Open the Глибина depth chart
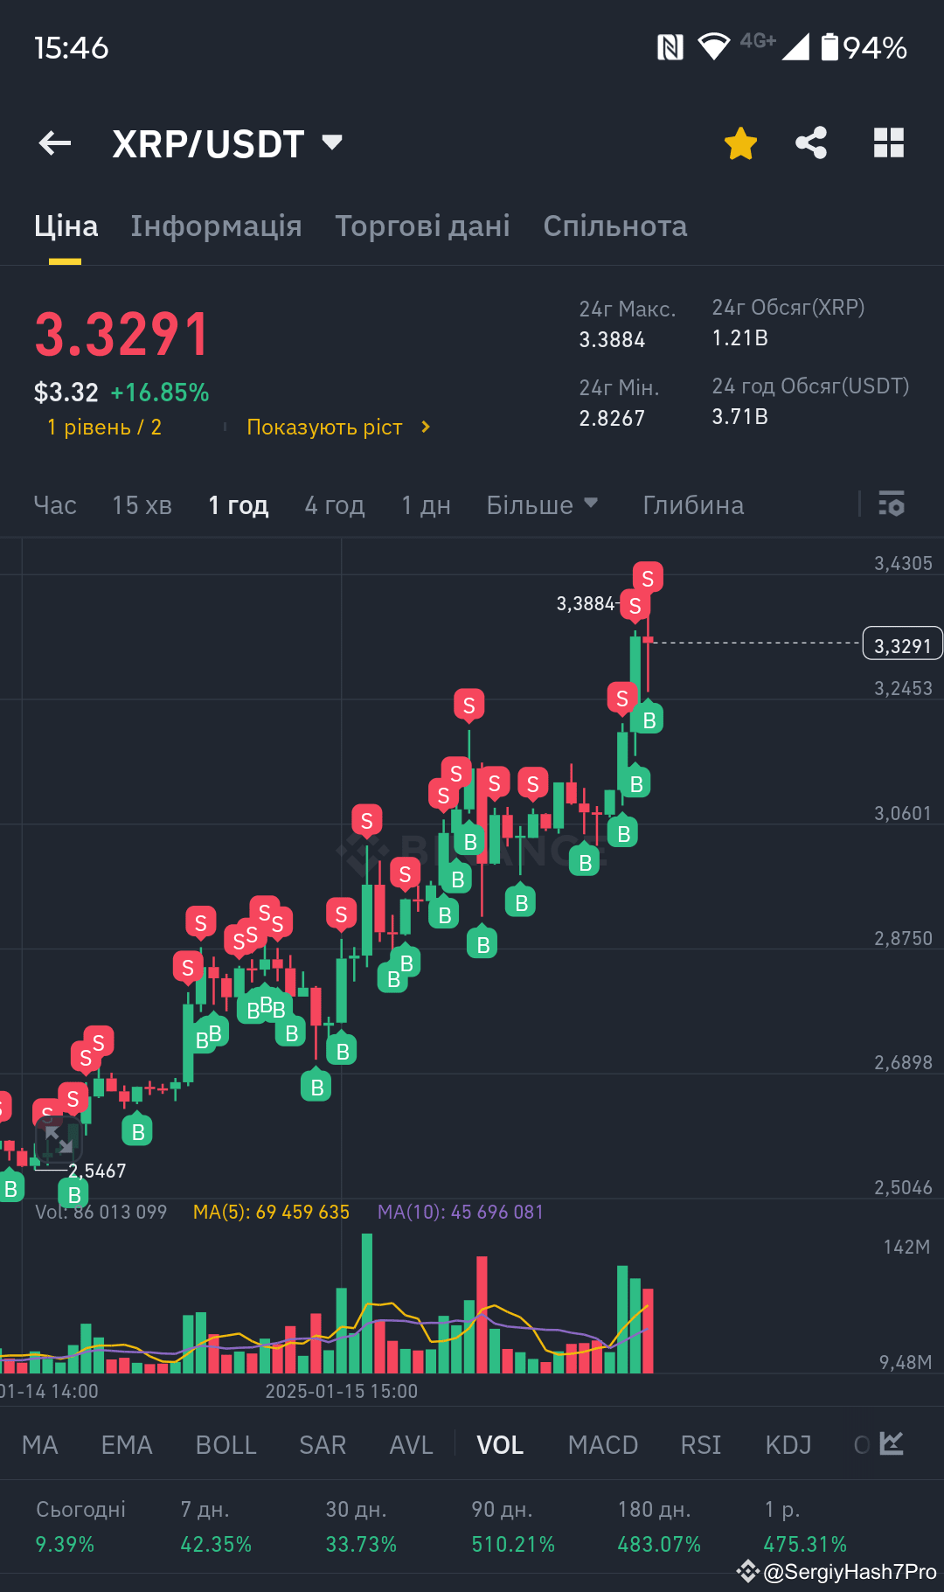 click(x=693, y=505)
